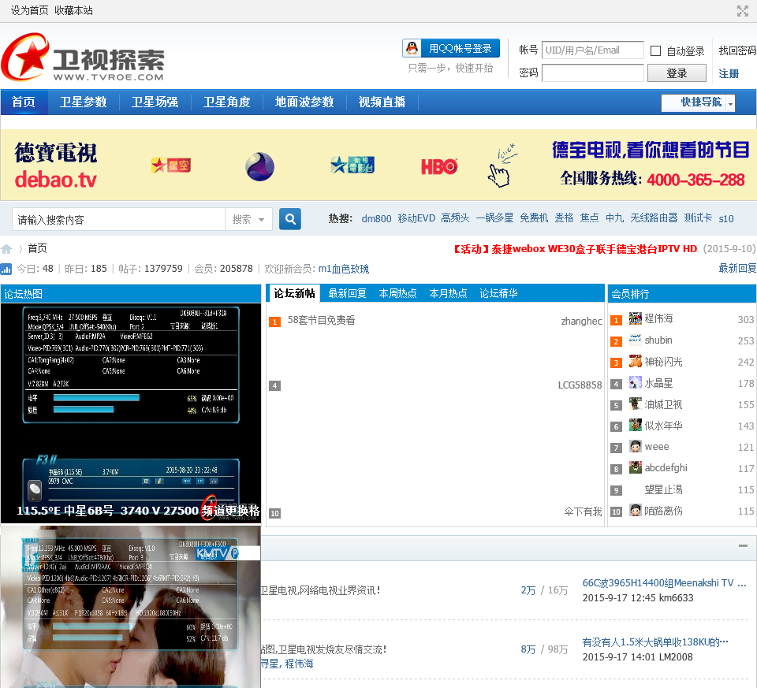Click avatar of member 油城卫视
This screenshot has width=757, height=688.
pyautogui.click(x=636, y=404)
